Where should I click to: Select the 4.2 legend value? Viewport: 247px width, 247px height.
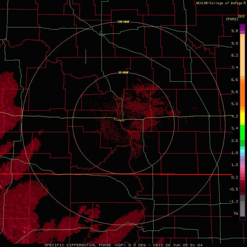(x=235, y=116)
